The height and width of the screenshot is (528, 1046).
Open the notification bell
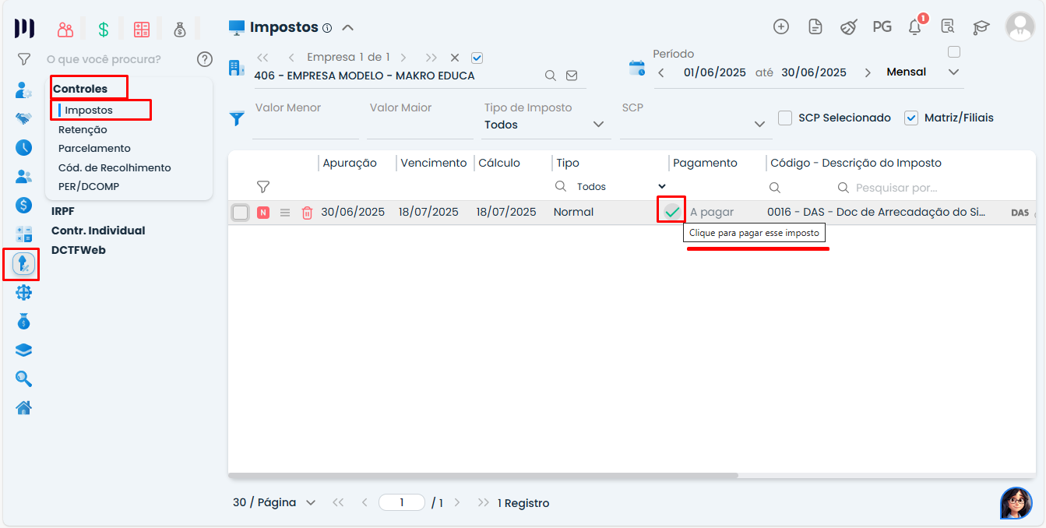pos(915,26)
